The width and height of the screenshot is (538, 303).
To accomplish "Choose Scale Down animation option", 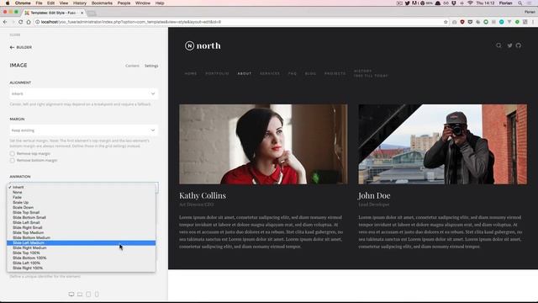I will pyautogui.click(x=81, y=208).
